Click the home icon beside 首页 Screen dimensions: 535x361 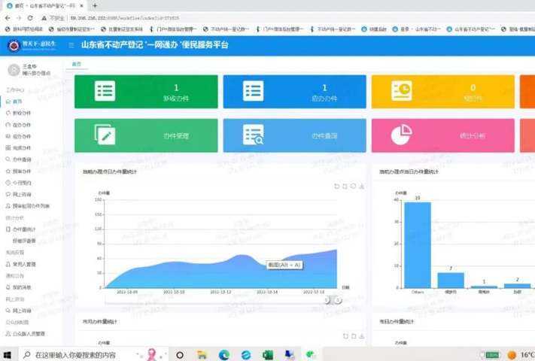click(8, 102)
